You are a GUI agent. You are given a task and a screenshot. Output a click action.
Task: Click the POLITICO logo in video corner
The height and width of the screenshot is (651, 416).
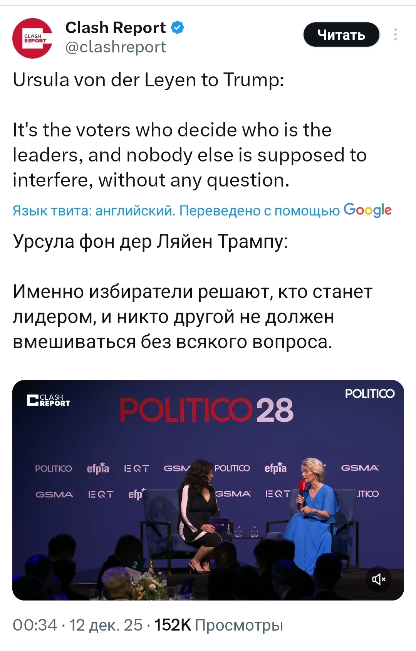369,394
